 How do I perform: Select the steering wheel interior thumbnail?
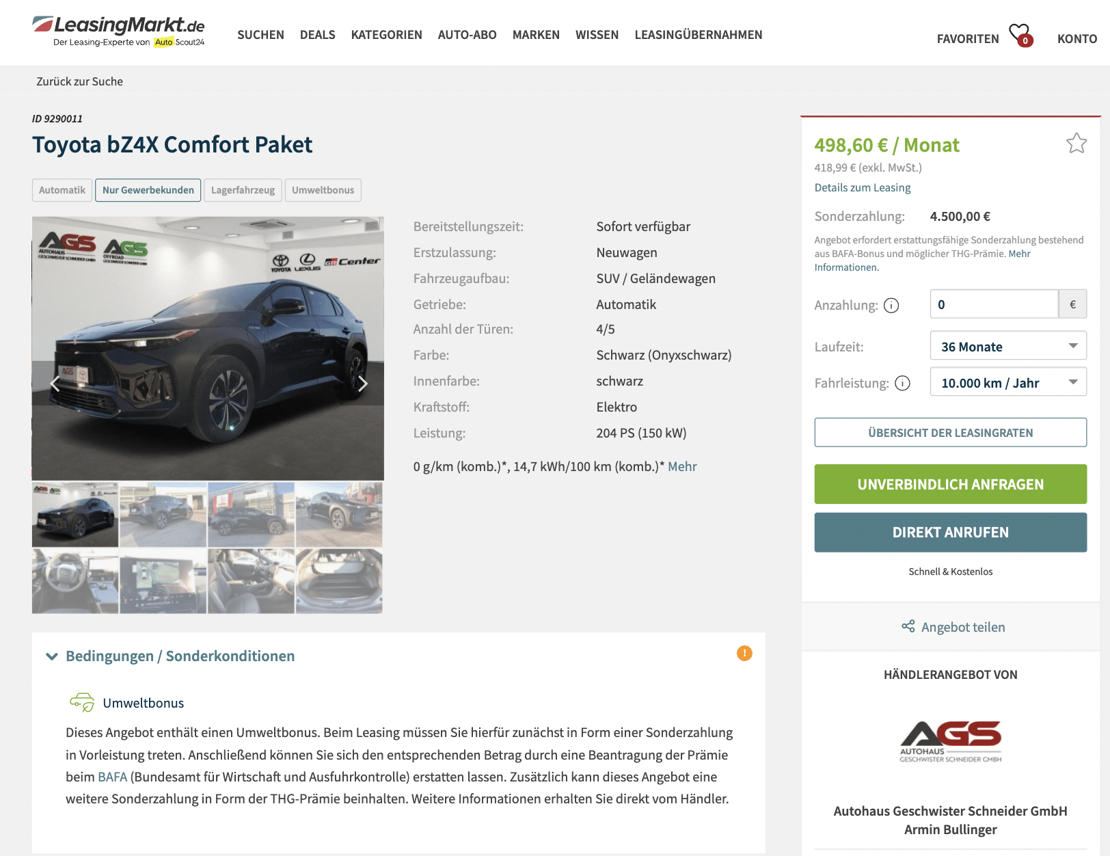pos(75,581)
